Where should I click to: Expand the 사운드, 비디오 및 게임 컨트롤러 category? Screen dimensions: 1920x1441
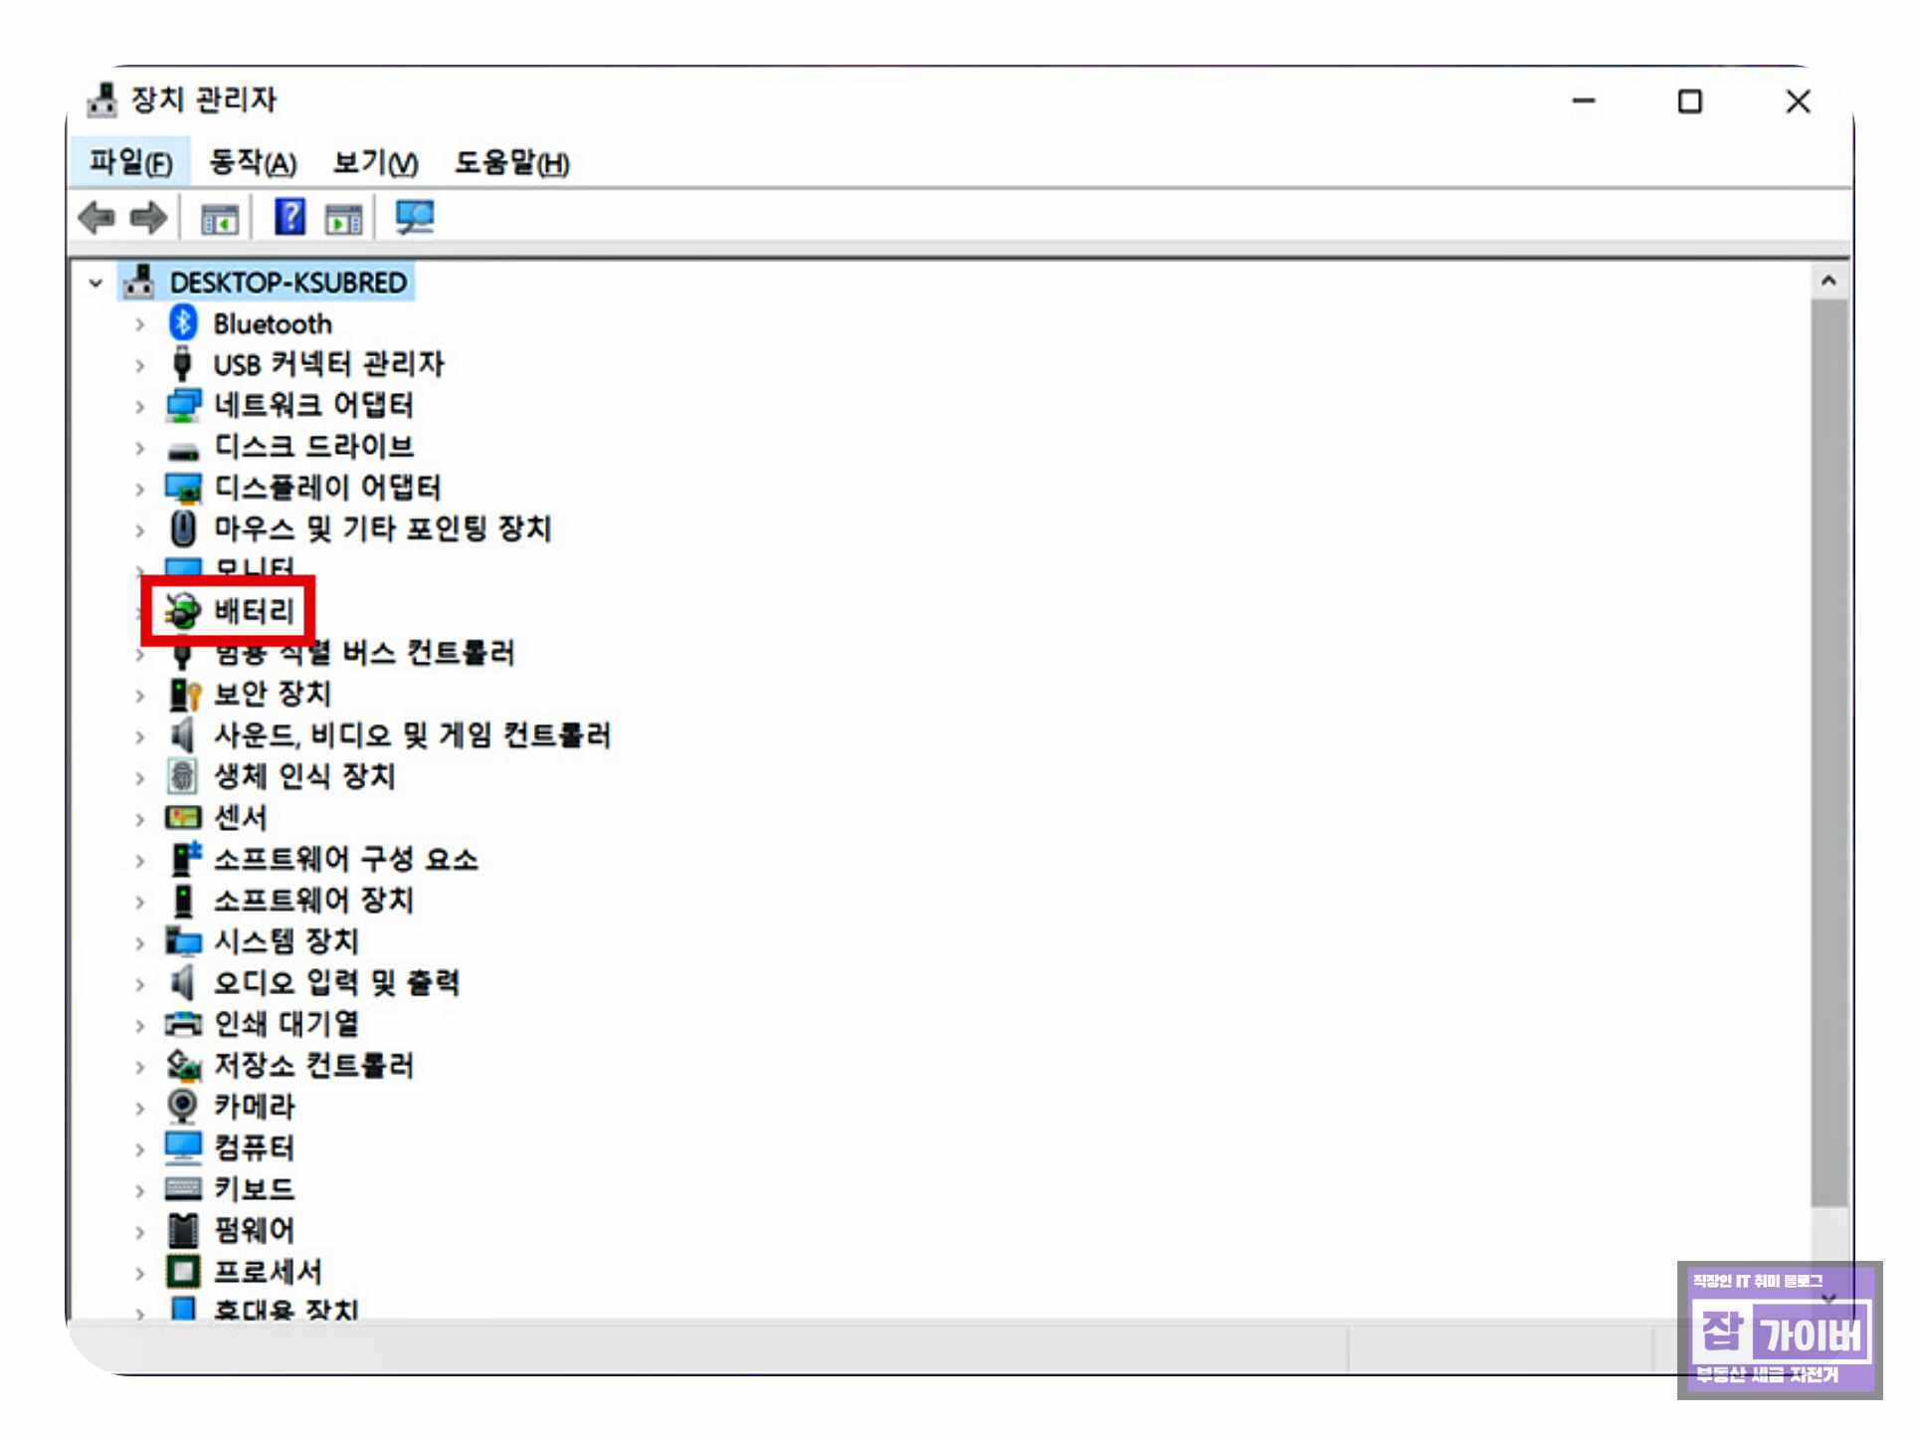click(x=140, y=736)
